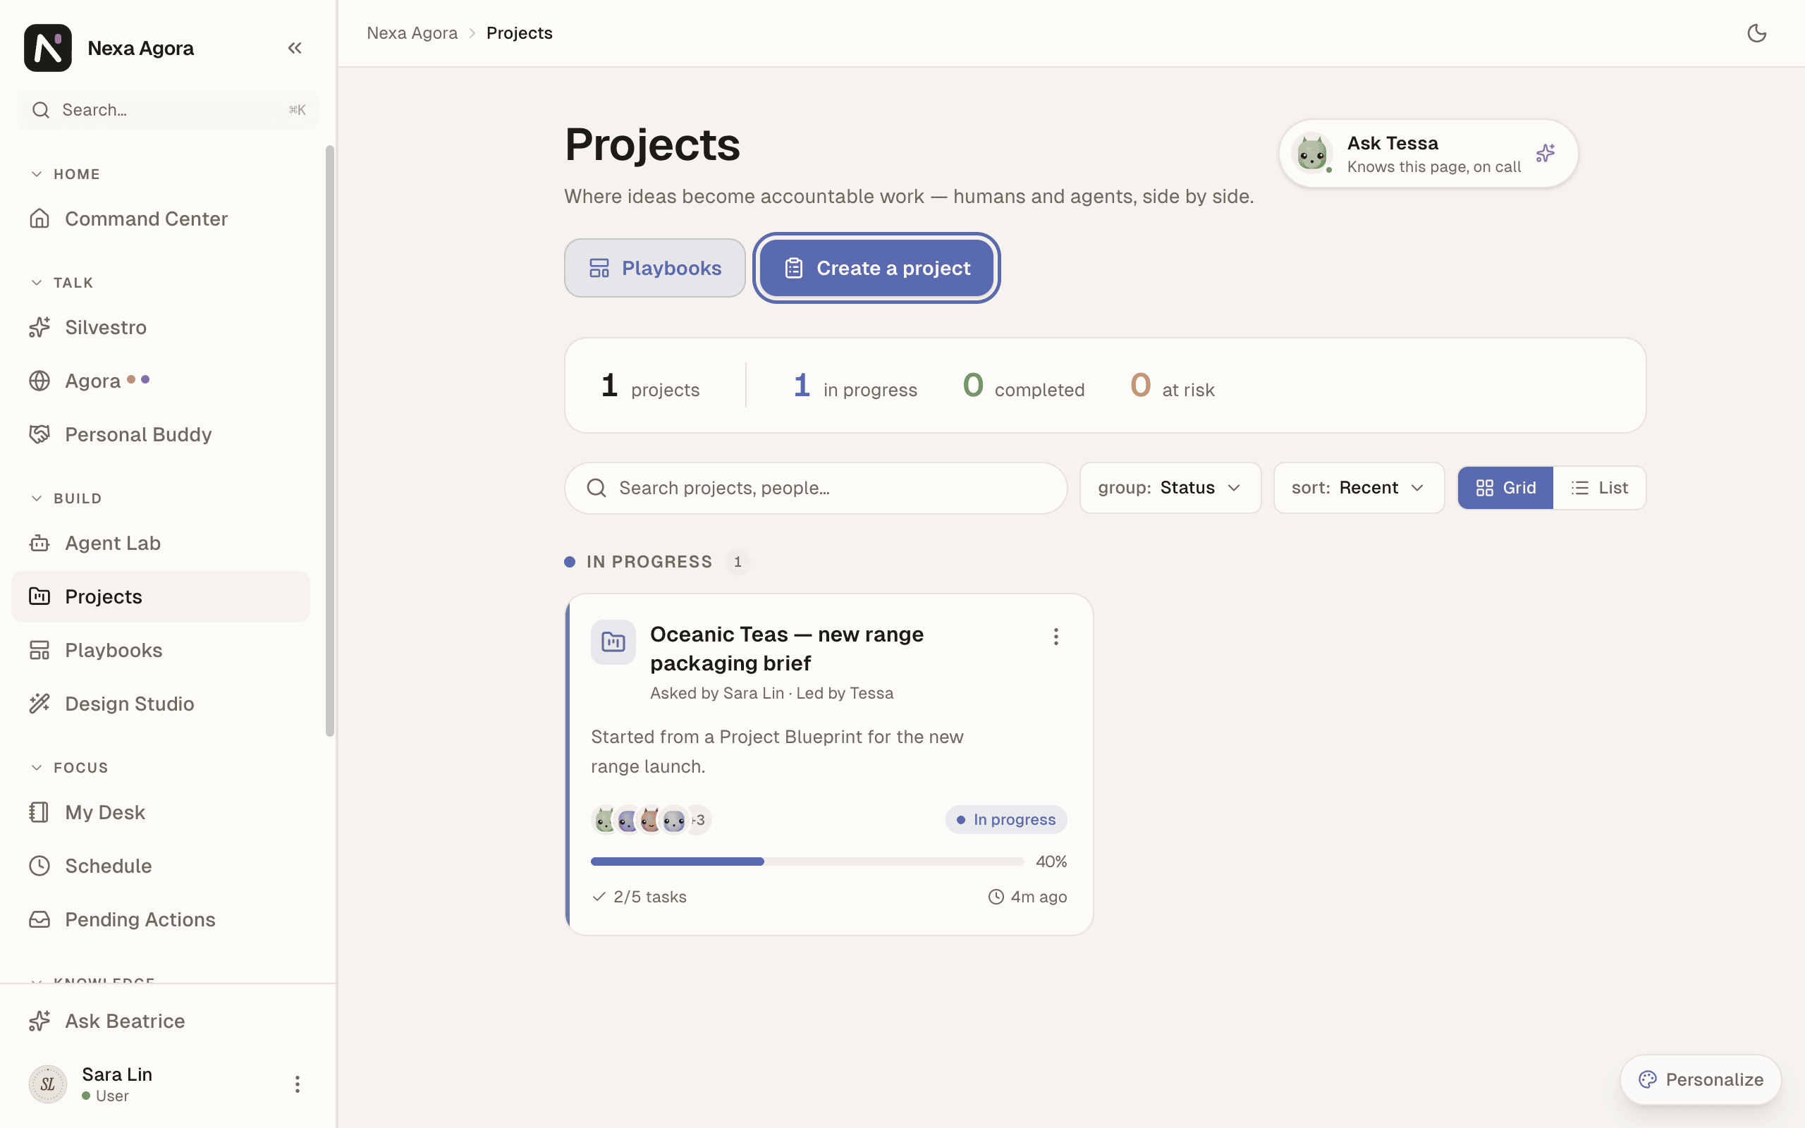Click the Schedule clock icon
Screen dimensions: 1805x1128
[x=39, y=866]
